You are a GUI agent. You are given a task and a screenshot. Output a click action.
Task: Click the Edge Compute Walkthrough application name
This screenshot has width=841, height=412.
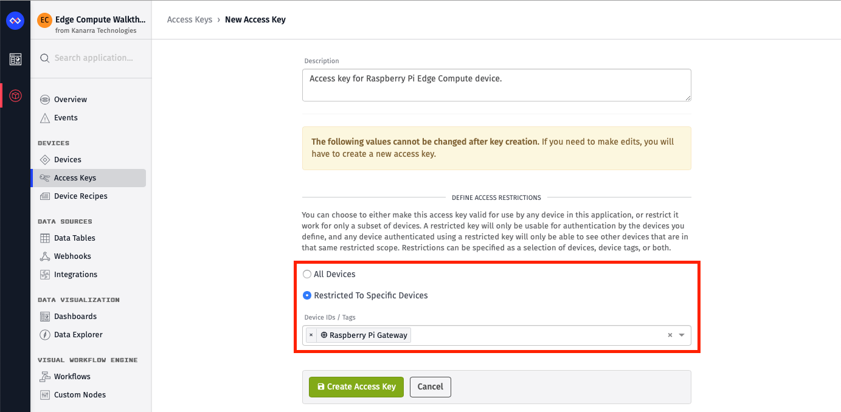point(100,19)
